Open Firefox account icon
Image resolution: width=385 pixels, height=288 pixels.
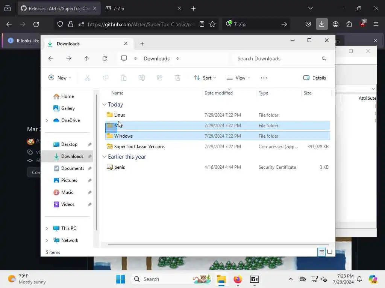(335, 24)
